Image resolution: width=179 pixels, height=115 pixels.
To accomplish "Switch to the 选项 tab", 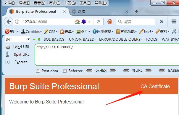I will pos(81,12).
